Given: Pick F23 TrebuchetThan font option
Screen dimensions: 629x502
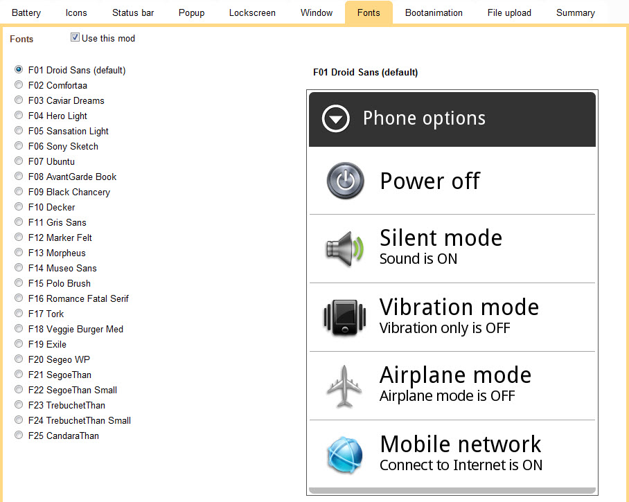Looking at the screenshot, I should 19,404.
